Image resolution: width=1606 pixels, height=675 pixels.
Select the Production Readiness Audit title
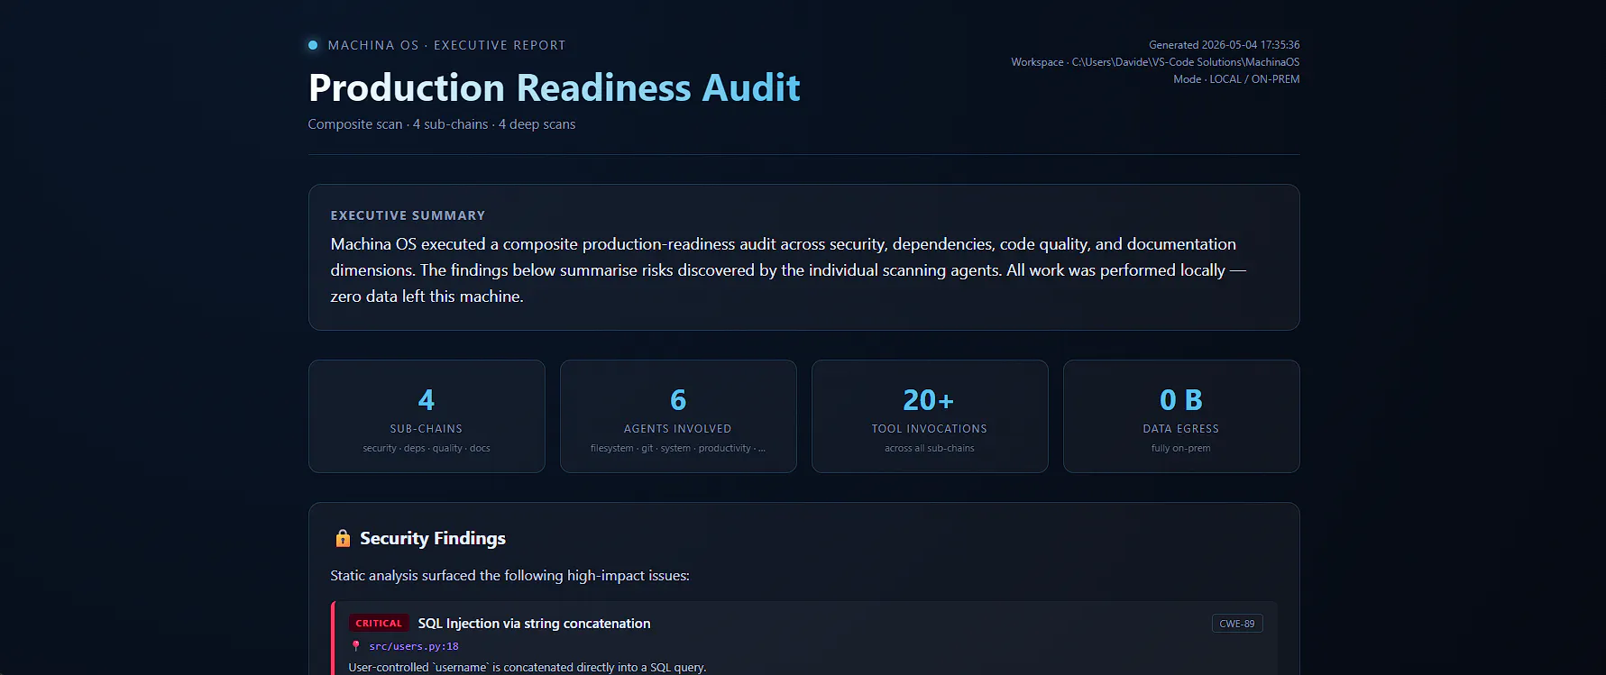click(x=555, y=88)
